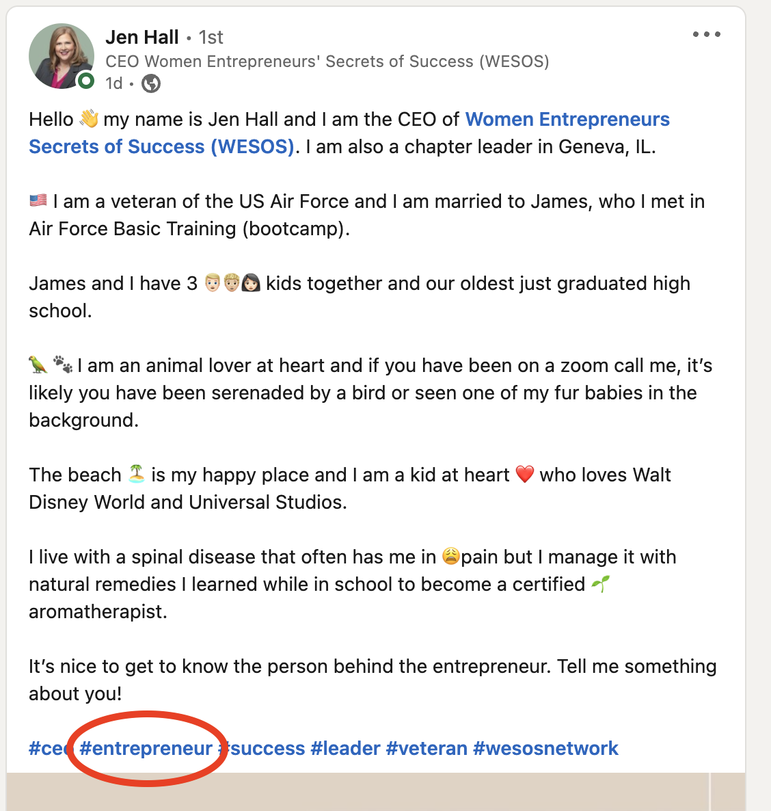Click the red heart emoji
Screen dimensions: 771x811
point(525,475)
